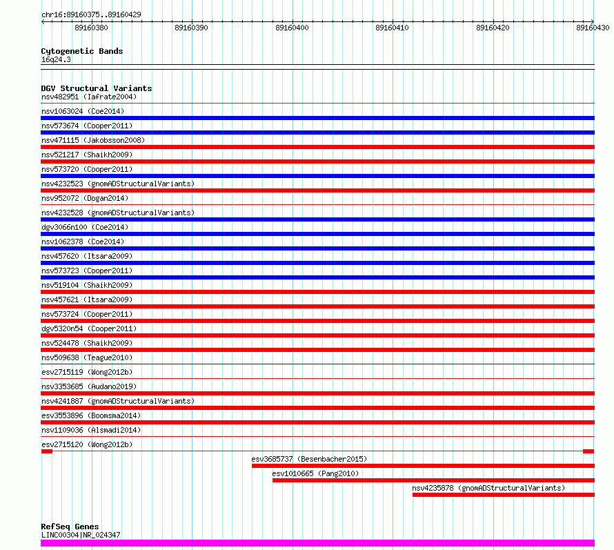The height and width of the screenshot is (550, 614).
Task: Open nsv457620 (Itsara2009) variant label
Action: [x=87, y=256]
